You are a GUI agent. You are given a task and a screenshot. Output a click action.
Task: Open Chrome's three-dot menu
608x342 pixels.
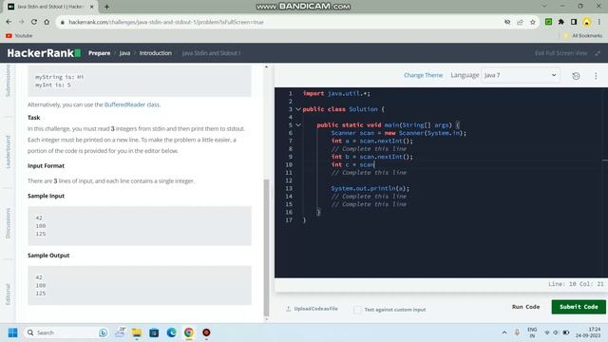[599, 22]
